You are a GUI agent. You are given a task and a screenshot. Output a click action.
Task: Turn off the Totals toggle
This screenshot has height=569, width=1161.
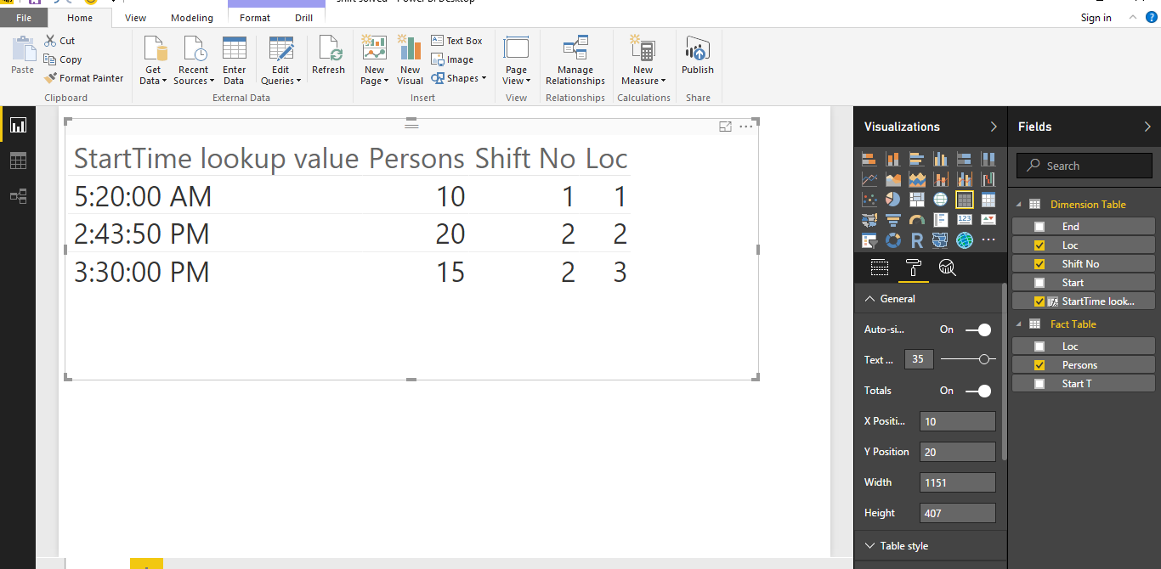click(978, 391)
